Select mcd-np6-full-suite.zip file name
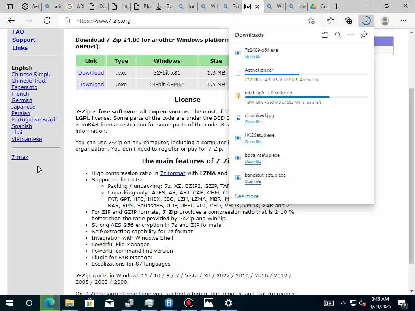 click(x=268, y=93)
